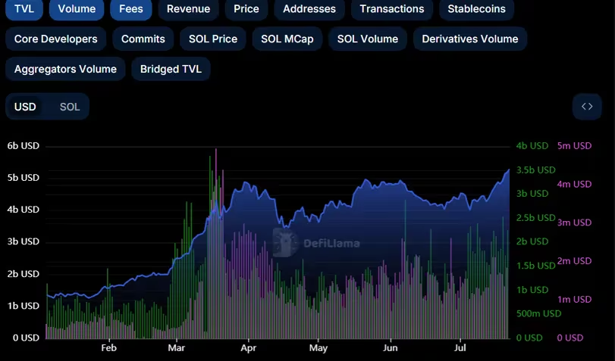Toggle the TVL chart metric
Image resolution: width=615 pixels, height=361 pixels.
click(x=24, y=9)
